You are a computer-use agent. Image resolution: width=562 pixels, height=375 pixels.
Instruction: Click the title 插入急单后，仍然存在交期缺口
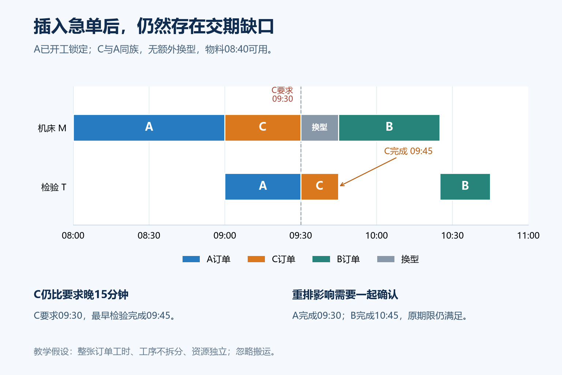click(x=154, y=26)
